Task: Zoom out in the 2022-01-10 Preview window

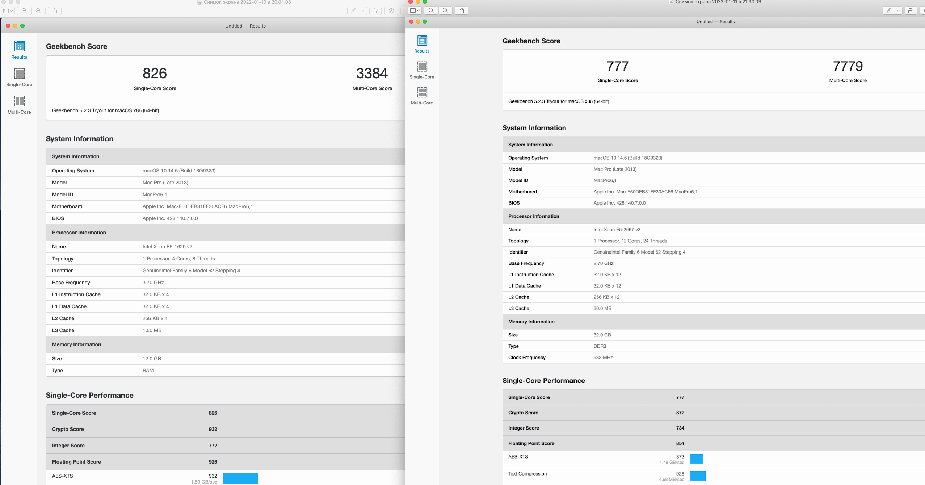Action: pos(24,11)
